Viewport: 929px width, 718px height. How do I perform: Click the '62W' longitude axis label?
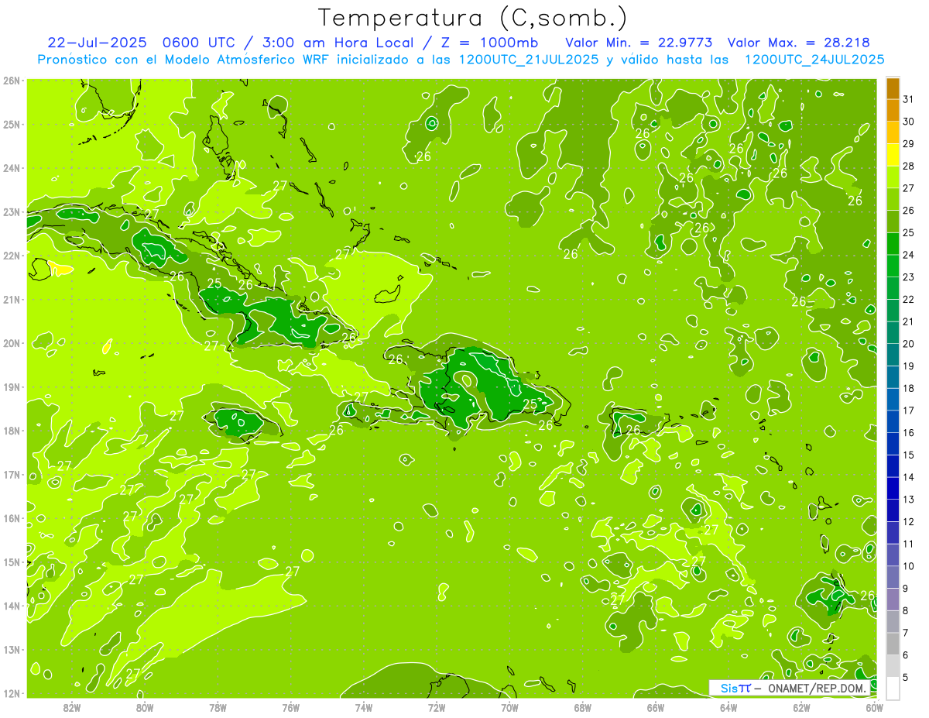801,707
